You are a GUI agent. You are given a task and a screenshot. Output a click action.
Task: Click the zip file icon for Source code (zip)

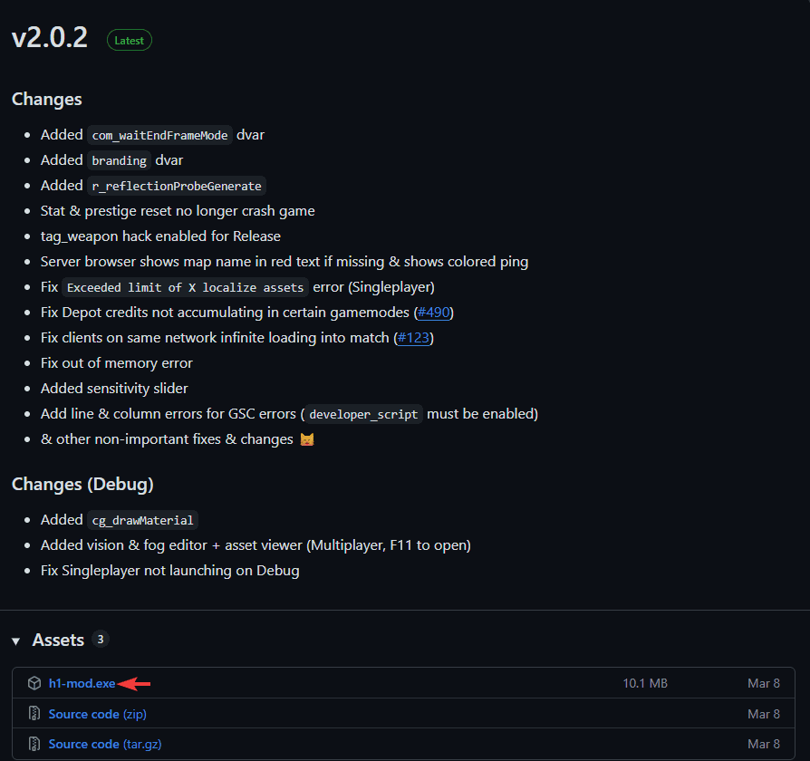(x=34, y=714)
